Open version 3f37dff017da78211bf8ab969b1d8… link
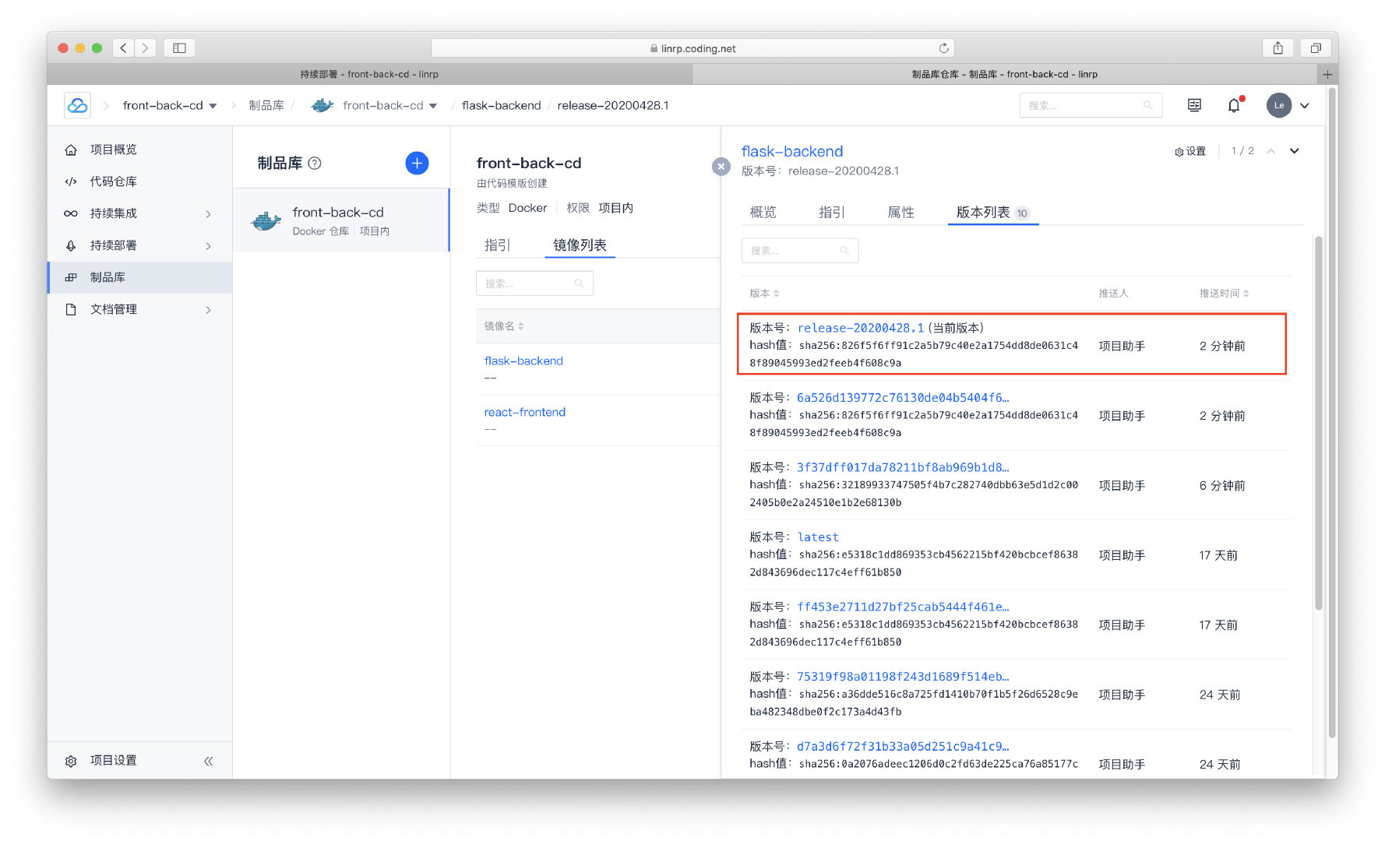The image size is (1385, 841). (903, 467)
